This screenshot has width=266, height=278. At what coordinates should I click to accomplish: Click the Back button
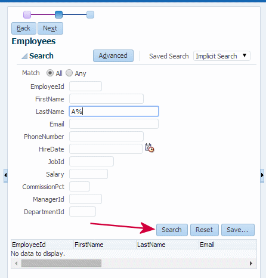(24, 28)
